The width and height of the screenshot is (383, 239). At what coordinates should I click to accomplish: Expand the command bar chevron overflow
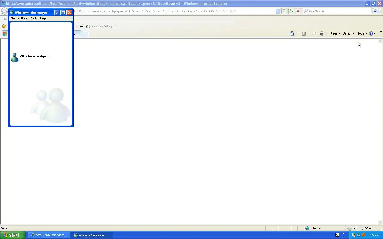[381, 32]
